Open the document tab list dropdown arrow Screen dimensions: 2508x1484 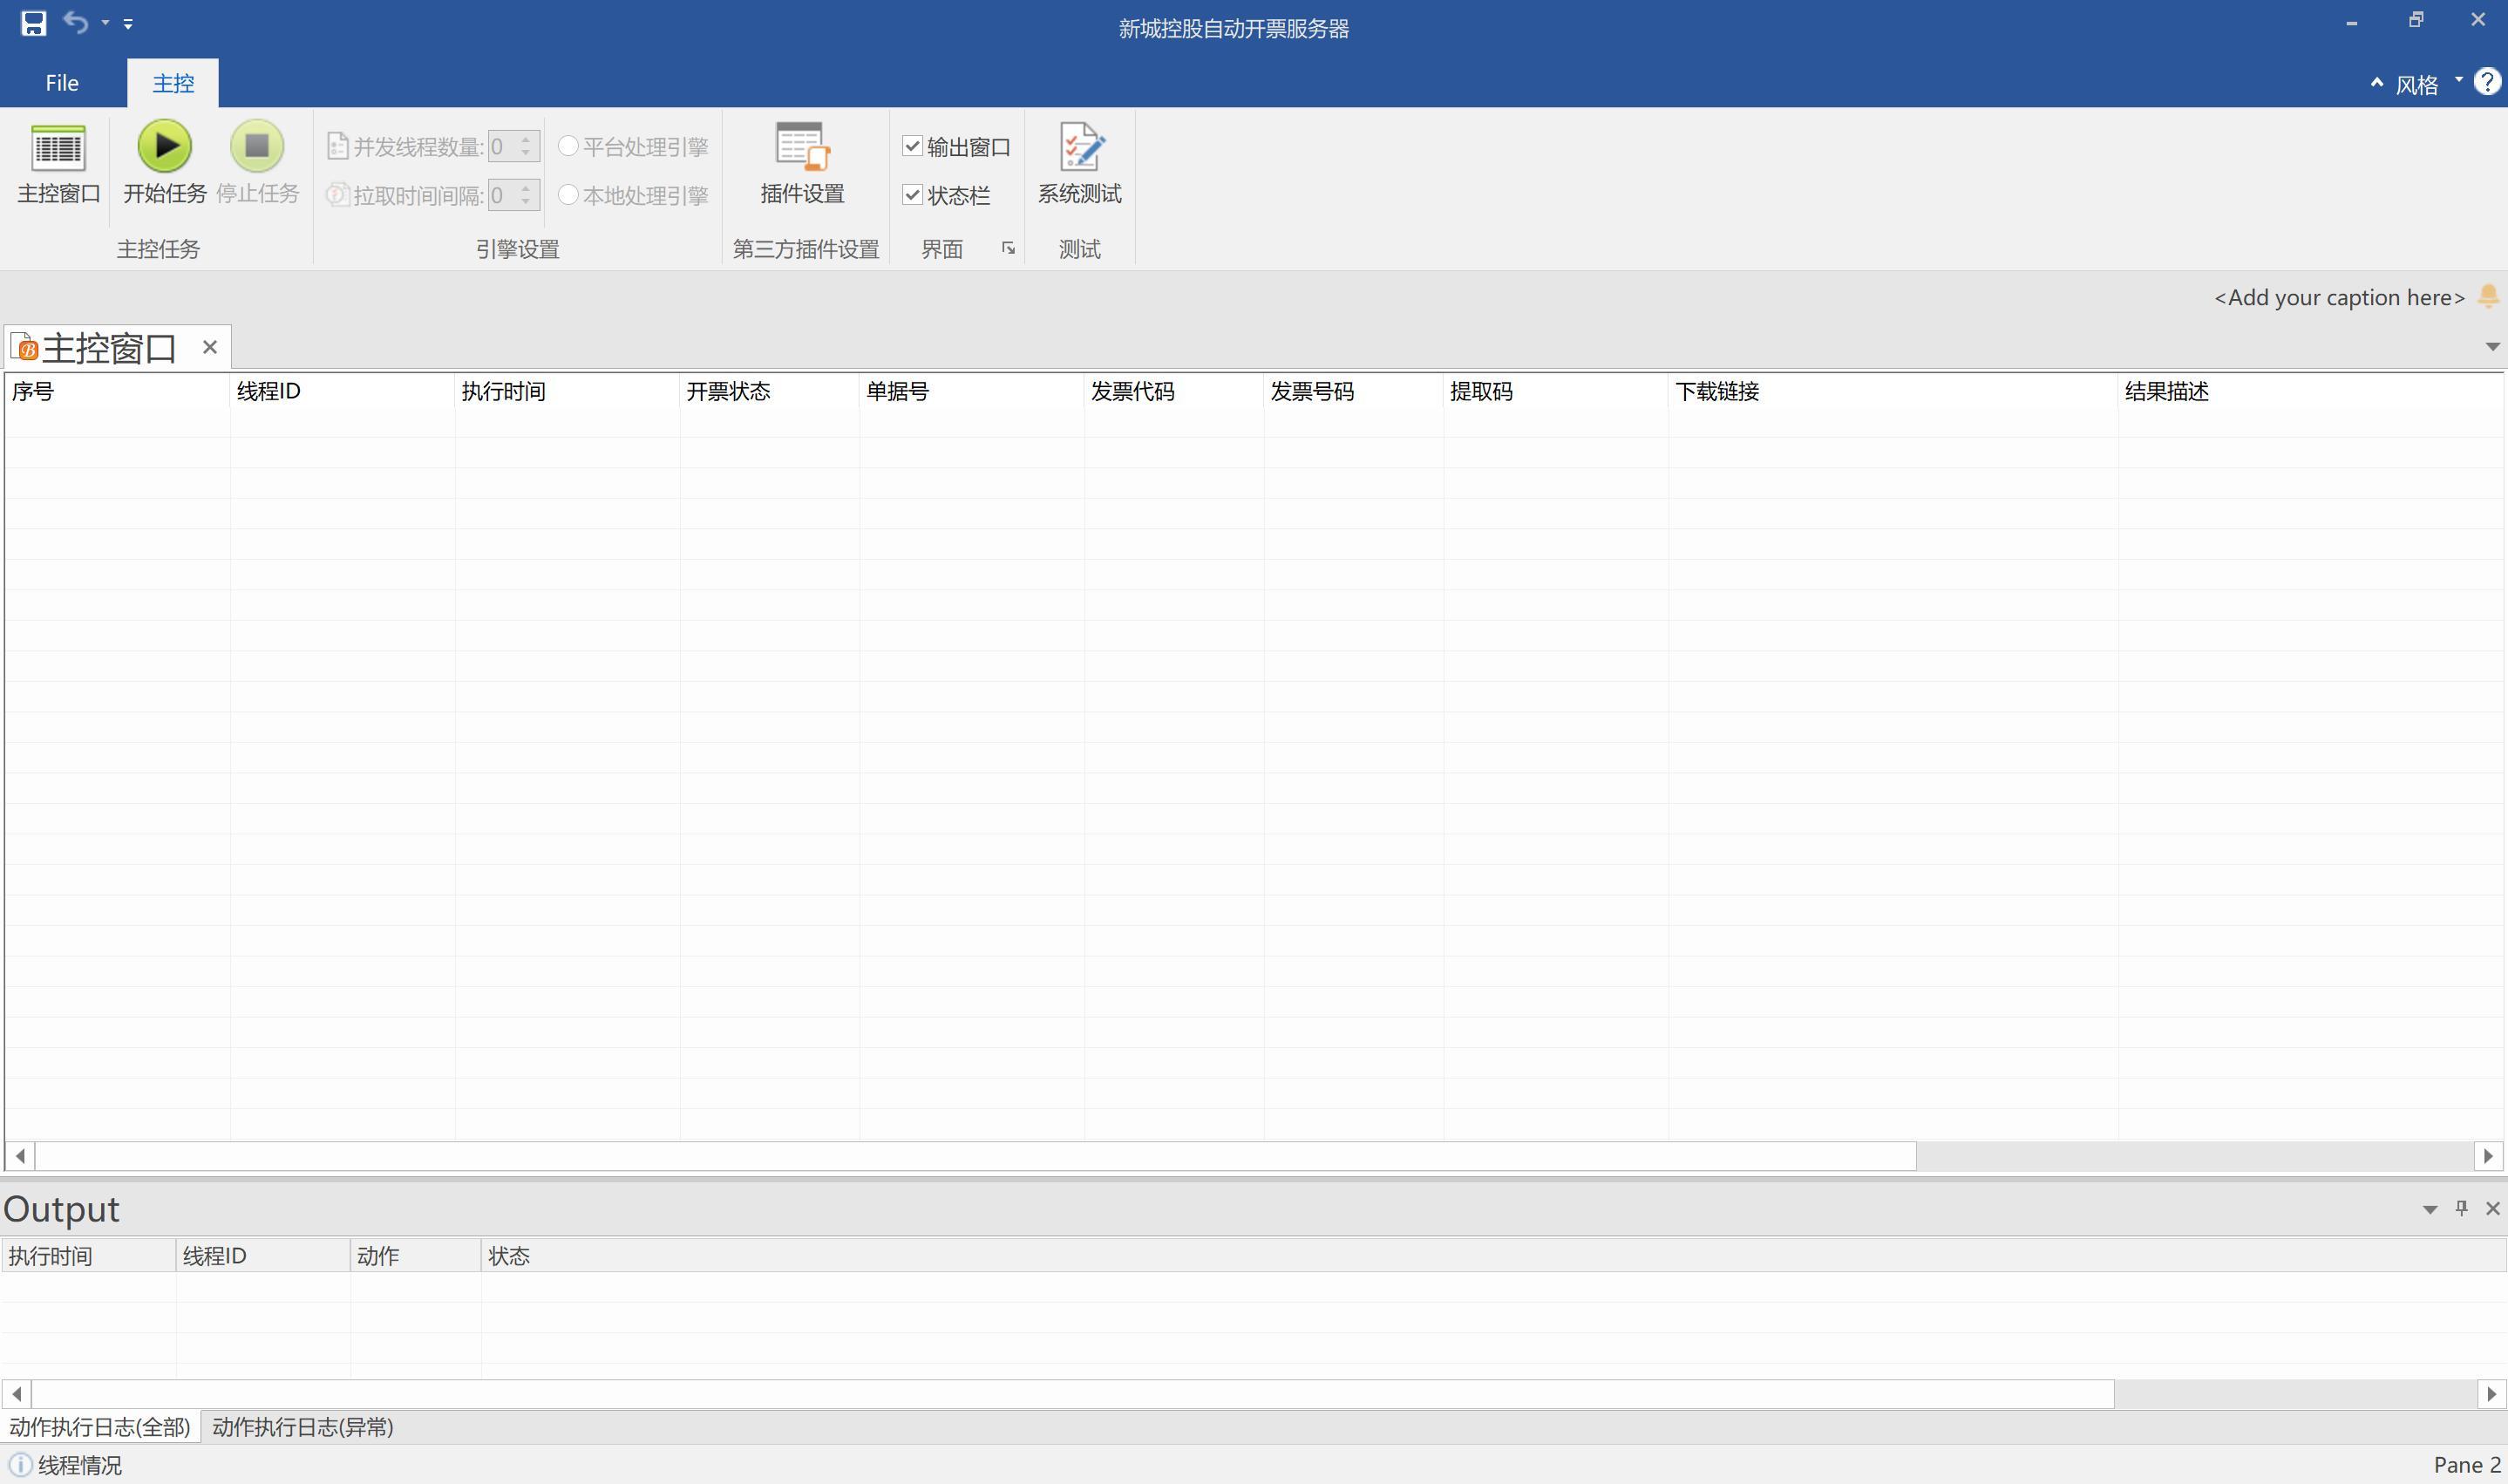pyautogui.click(x=2492, y=347)
